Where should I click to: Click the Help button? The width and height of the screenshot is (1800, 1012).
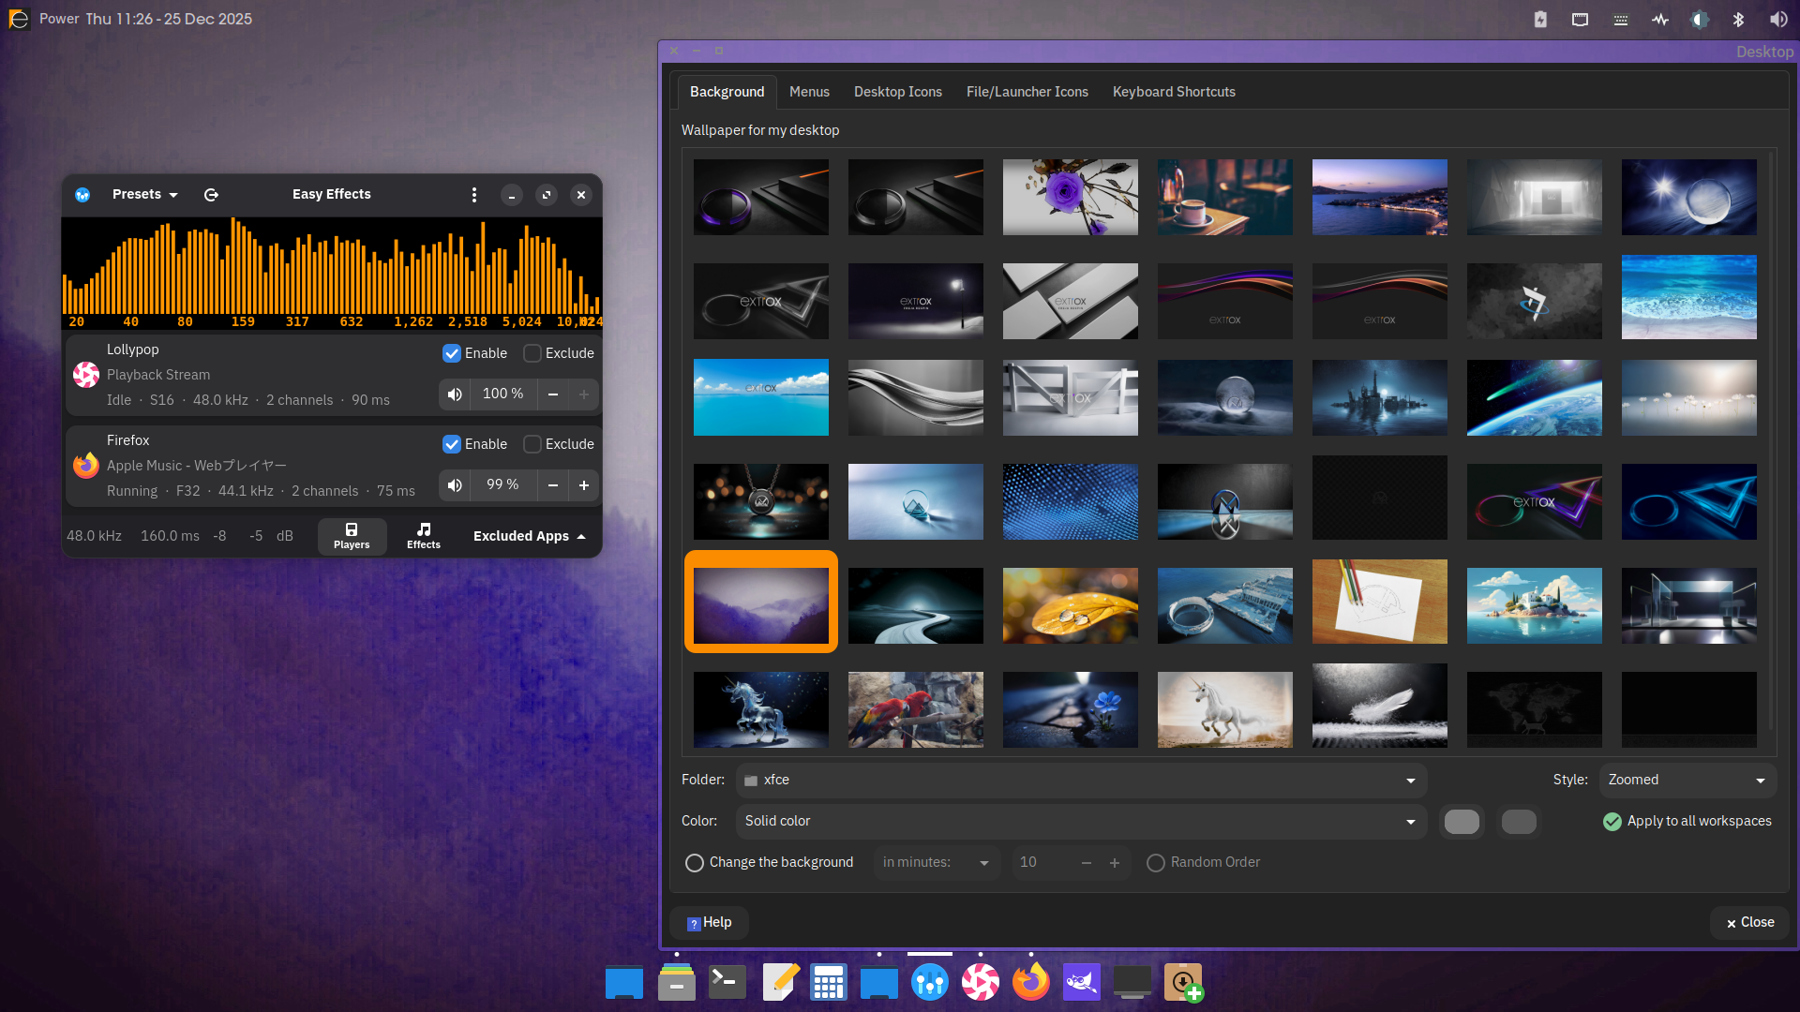coord(709,923)
